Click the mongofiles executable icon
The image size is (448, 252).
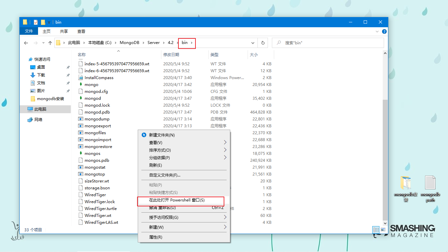pos(81,133)
